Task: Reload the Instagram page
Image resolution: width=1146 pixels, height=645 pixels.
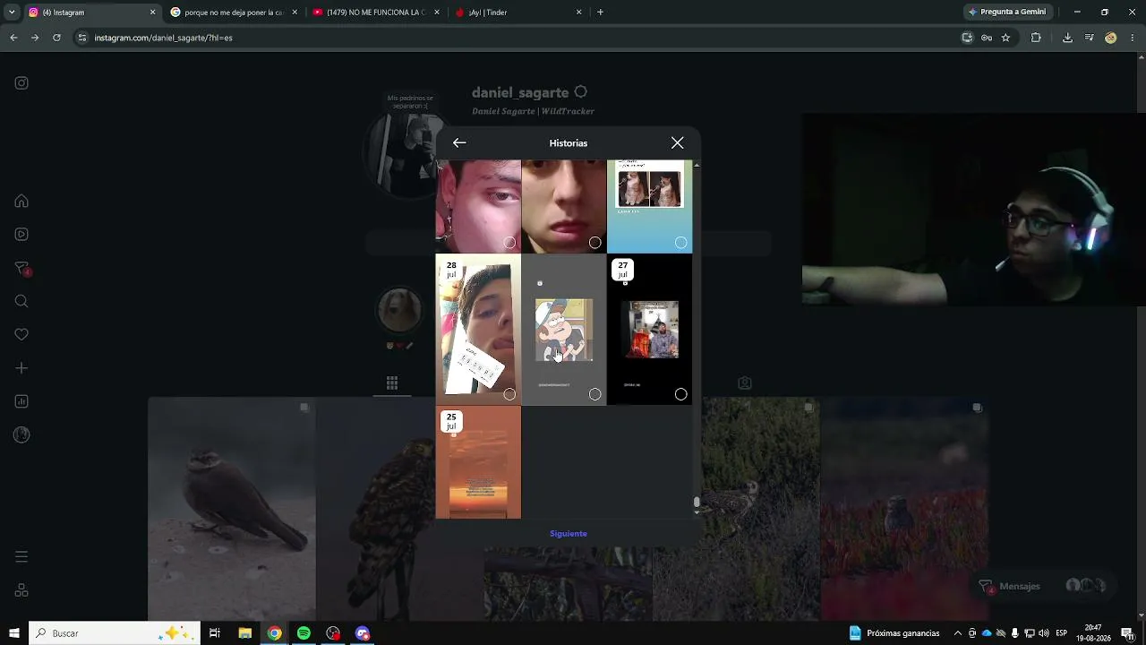Action: [x=56, y=38]
